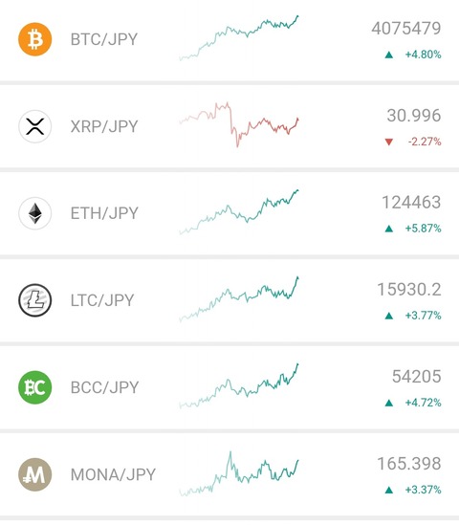Select the ETH/JPY trading pair
Screen dimensions: 459x525
(x=104, y=213)
